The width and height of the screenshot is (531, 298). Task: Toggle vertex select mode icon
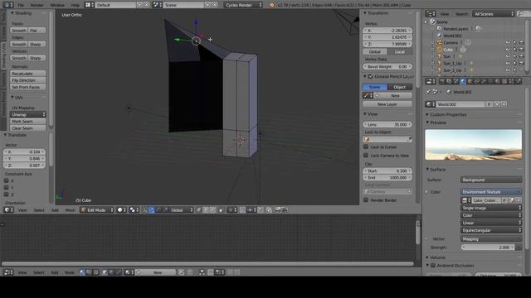click(x=198, y=210)
